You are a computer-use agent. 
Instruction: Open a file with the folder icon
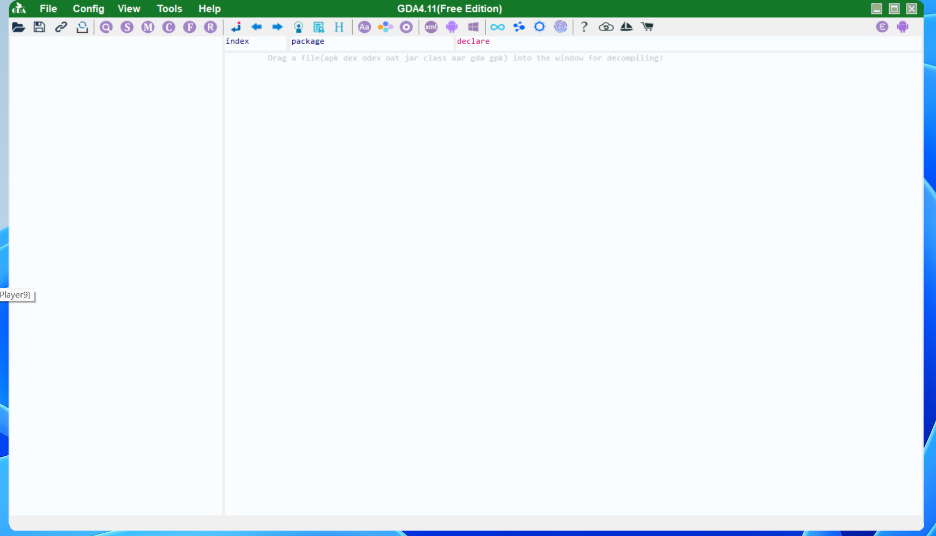pyautogui.click(x=19, y=27)
